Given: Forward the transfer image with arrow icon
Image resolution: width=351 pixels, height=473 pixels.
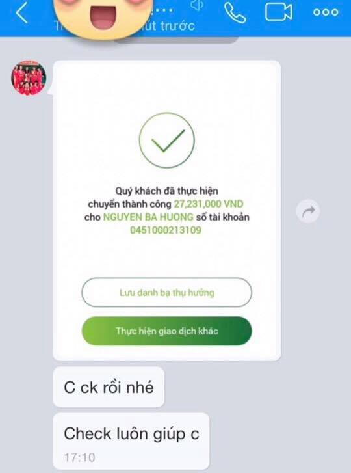Looking at the screenshot, I should pyautogui.click(x=308, y=211).
